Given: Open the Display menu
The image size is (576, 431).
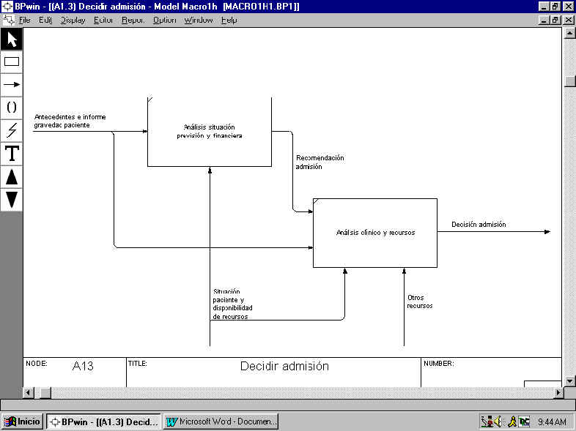Looking at the screenshot, I should [73, 20].
